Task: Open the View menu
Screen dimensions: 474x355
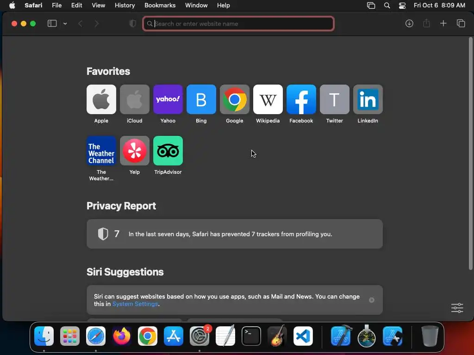Action: coord(99,6)
